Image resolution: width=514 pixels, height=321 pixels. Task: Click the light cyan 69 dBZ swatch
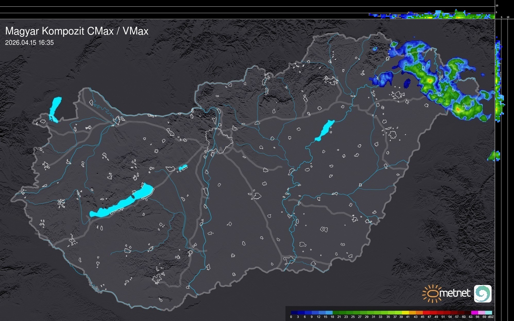coord(488,313)
